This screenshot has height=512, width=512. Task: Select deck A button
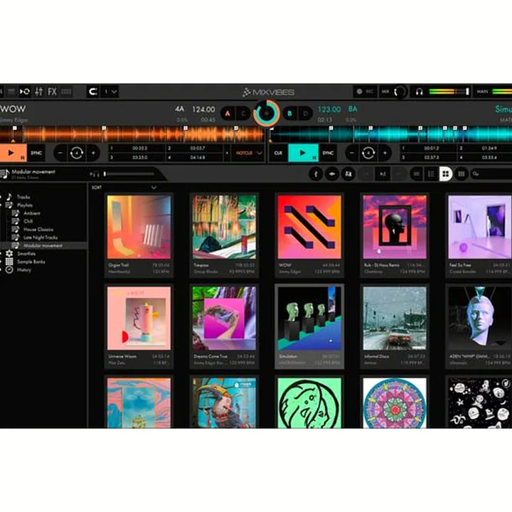(228, 113)
